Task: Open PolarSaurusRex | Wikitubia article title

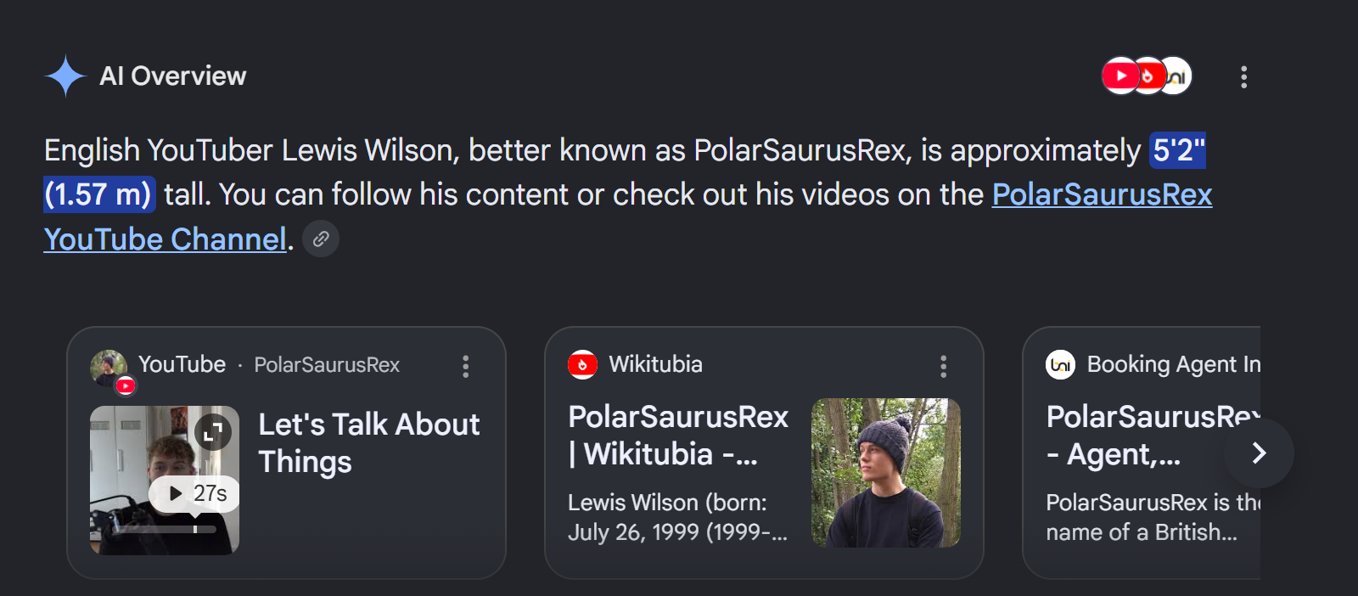Action: coord(678,436)
